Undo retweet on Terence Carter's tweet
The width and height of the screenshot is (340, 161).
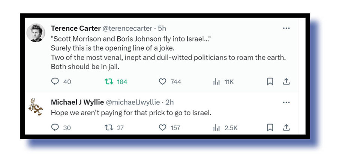[x=109, y=82]
